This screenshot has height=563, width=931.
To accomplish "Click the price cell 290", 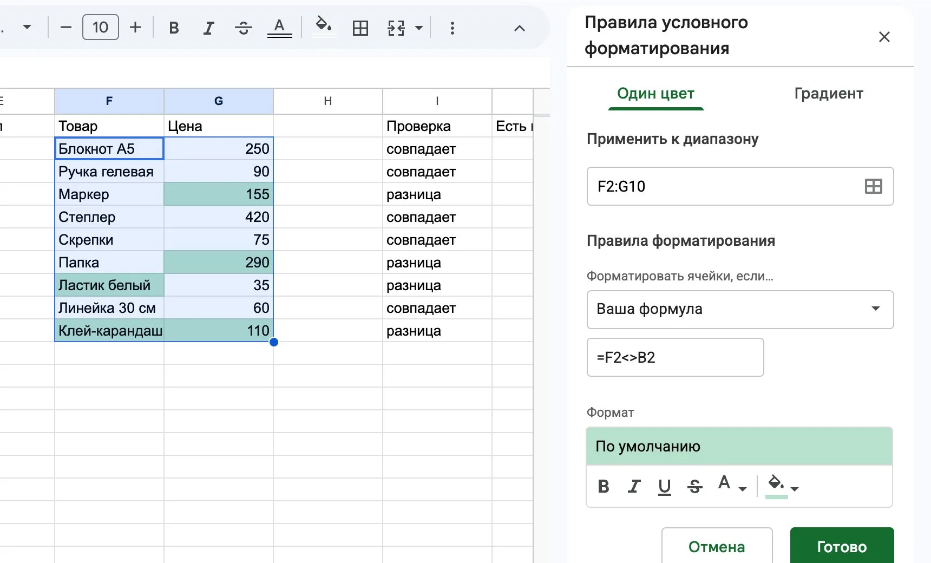I will coord(219,263).
